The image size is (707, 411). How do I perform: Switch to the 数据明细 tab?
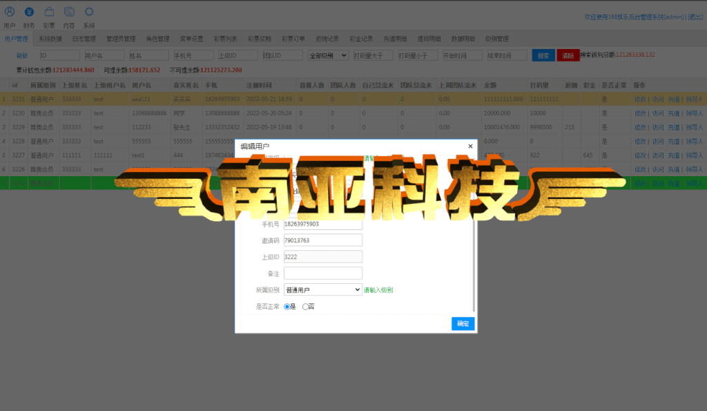(463, 39)
